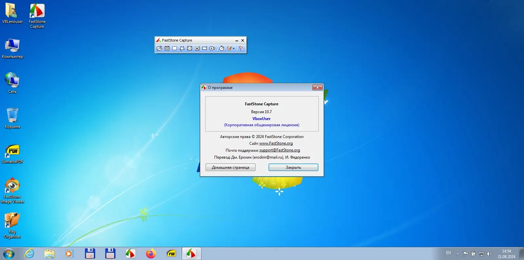Select the FastStone Capture desktop shortcut

click(37, 16)
